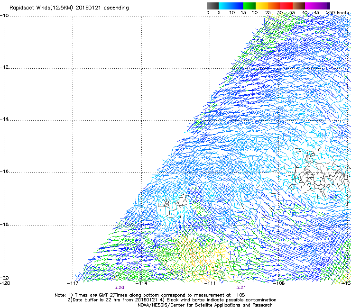Click the "-12" latitude label on left axis
The height and width of the screenshot is (308, 351).
coord(4,67)
